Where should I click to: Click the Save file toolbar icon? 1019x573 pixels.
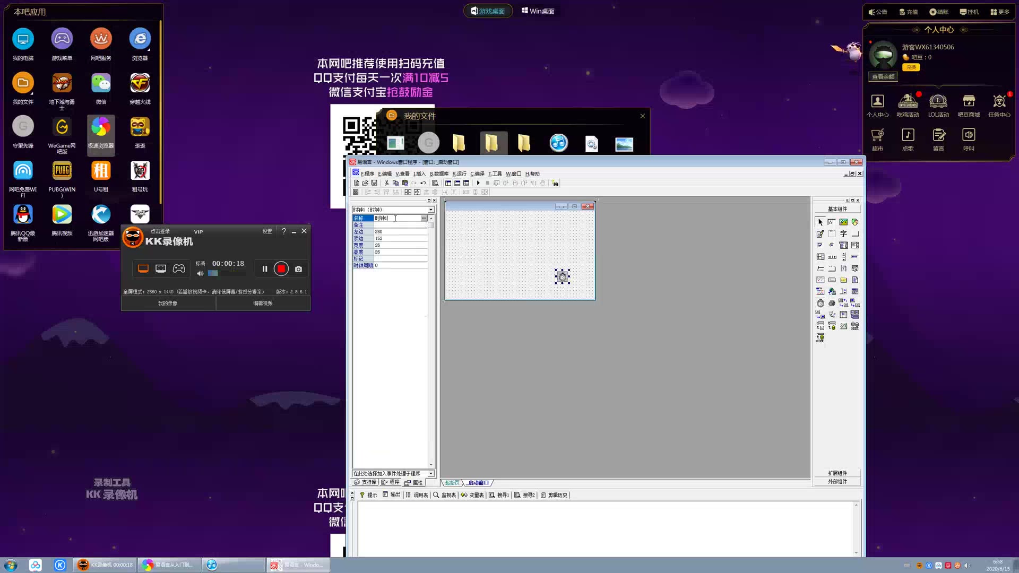coord(374,183)
